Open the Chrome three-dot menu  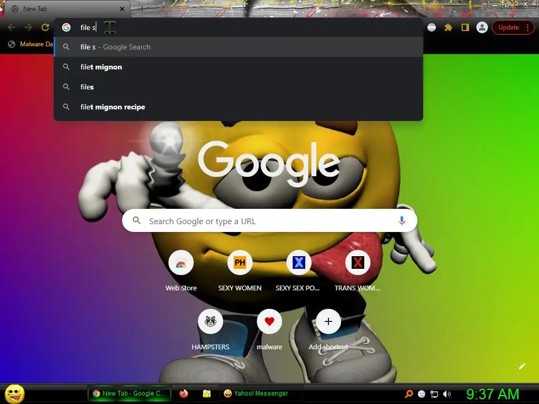[x=527, y=27]
